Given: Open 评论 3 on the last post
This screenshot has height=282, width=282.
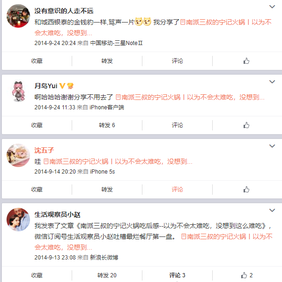Looking at the screenshot, I should (177, 275).
